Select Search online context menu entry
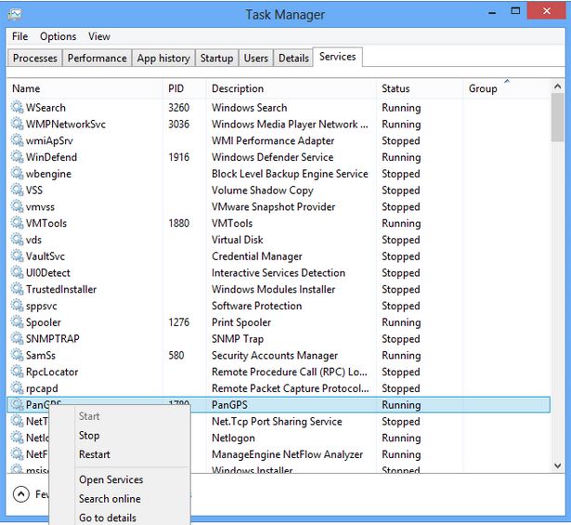This screenshot has height=525, width=571. 110,499
